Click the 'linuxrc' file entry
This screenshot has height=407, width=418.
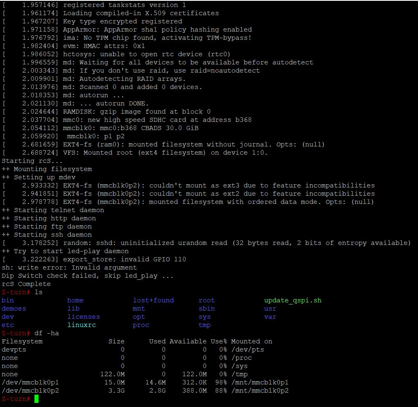click(x=82, y=325)
